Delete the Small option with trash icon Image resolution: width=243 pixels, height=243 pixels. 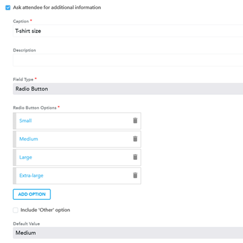135,121
